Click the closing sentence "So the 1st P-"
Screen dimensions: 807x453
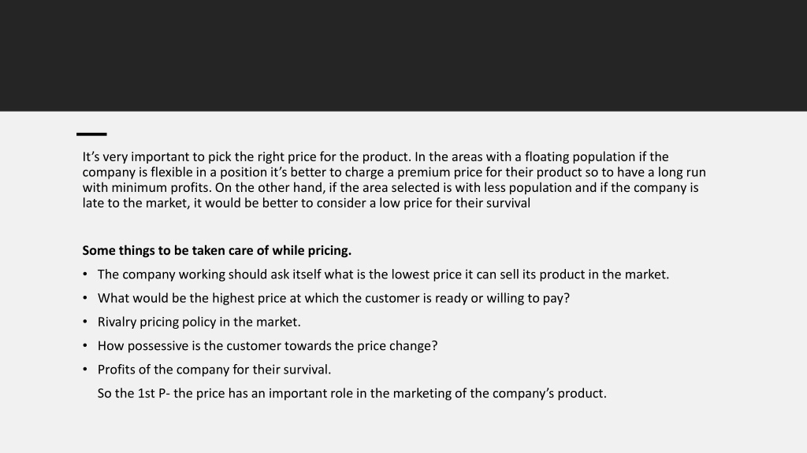[352, 393]
